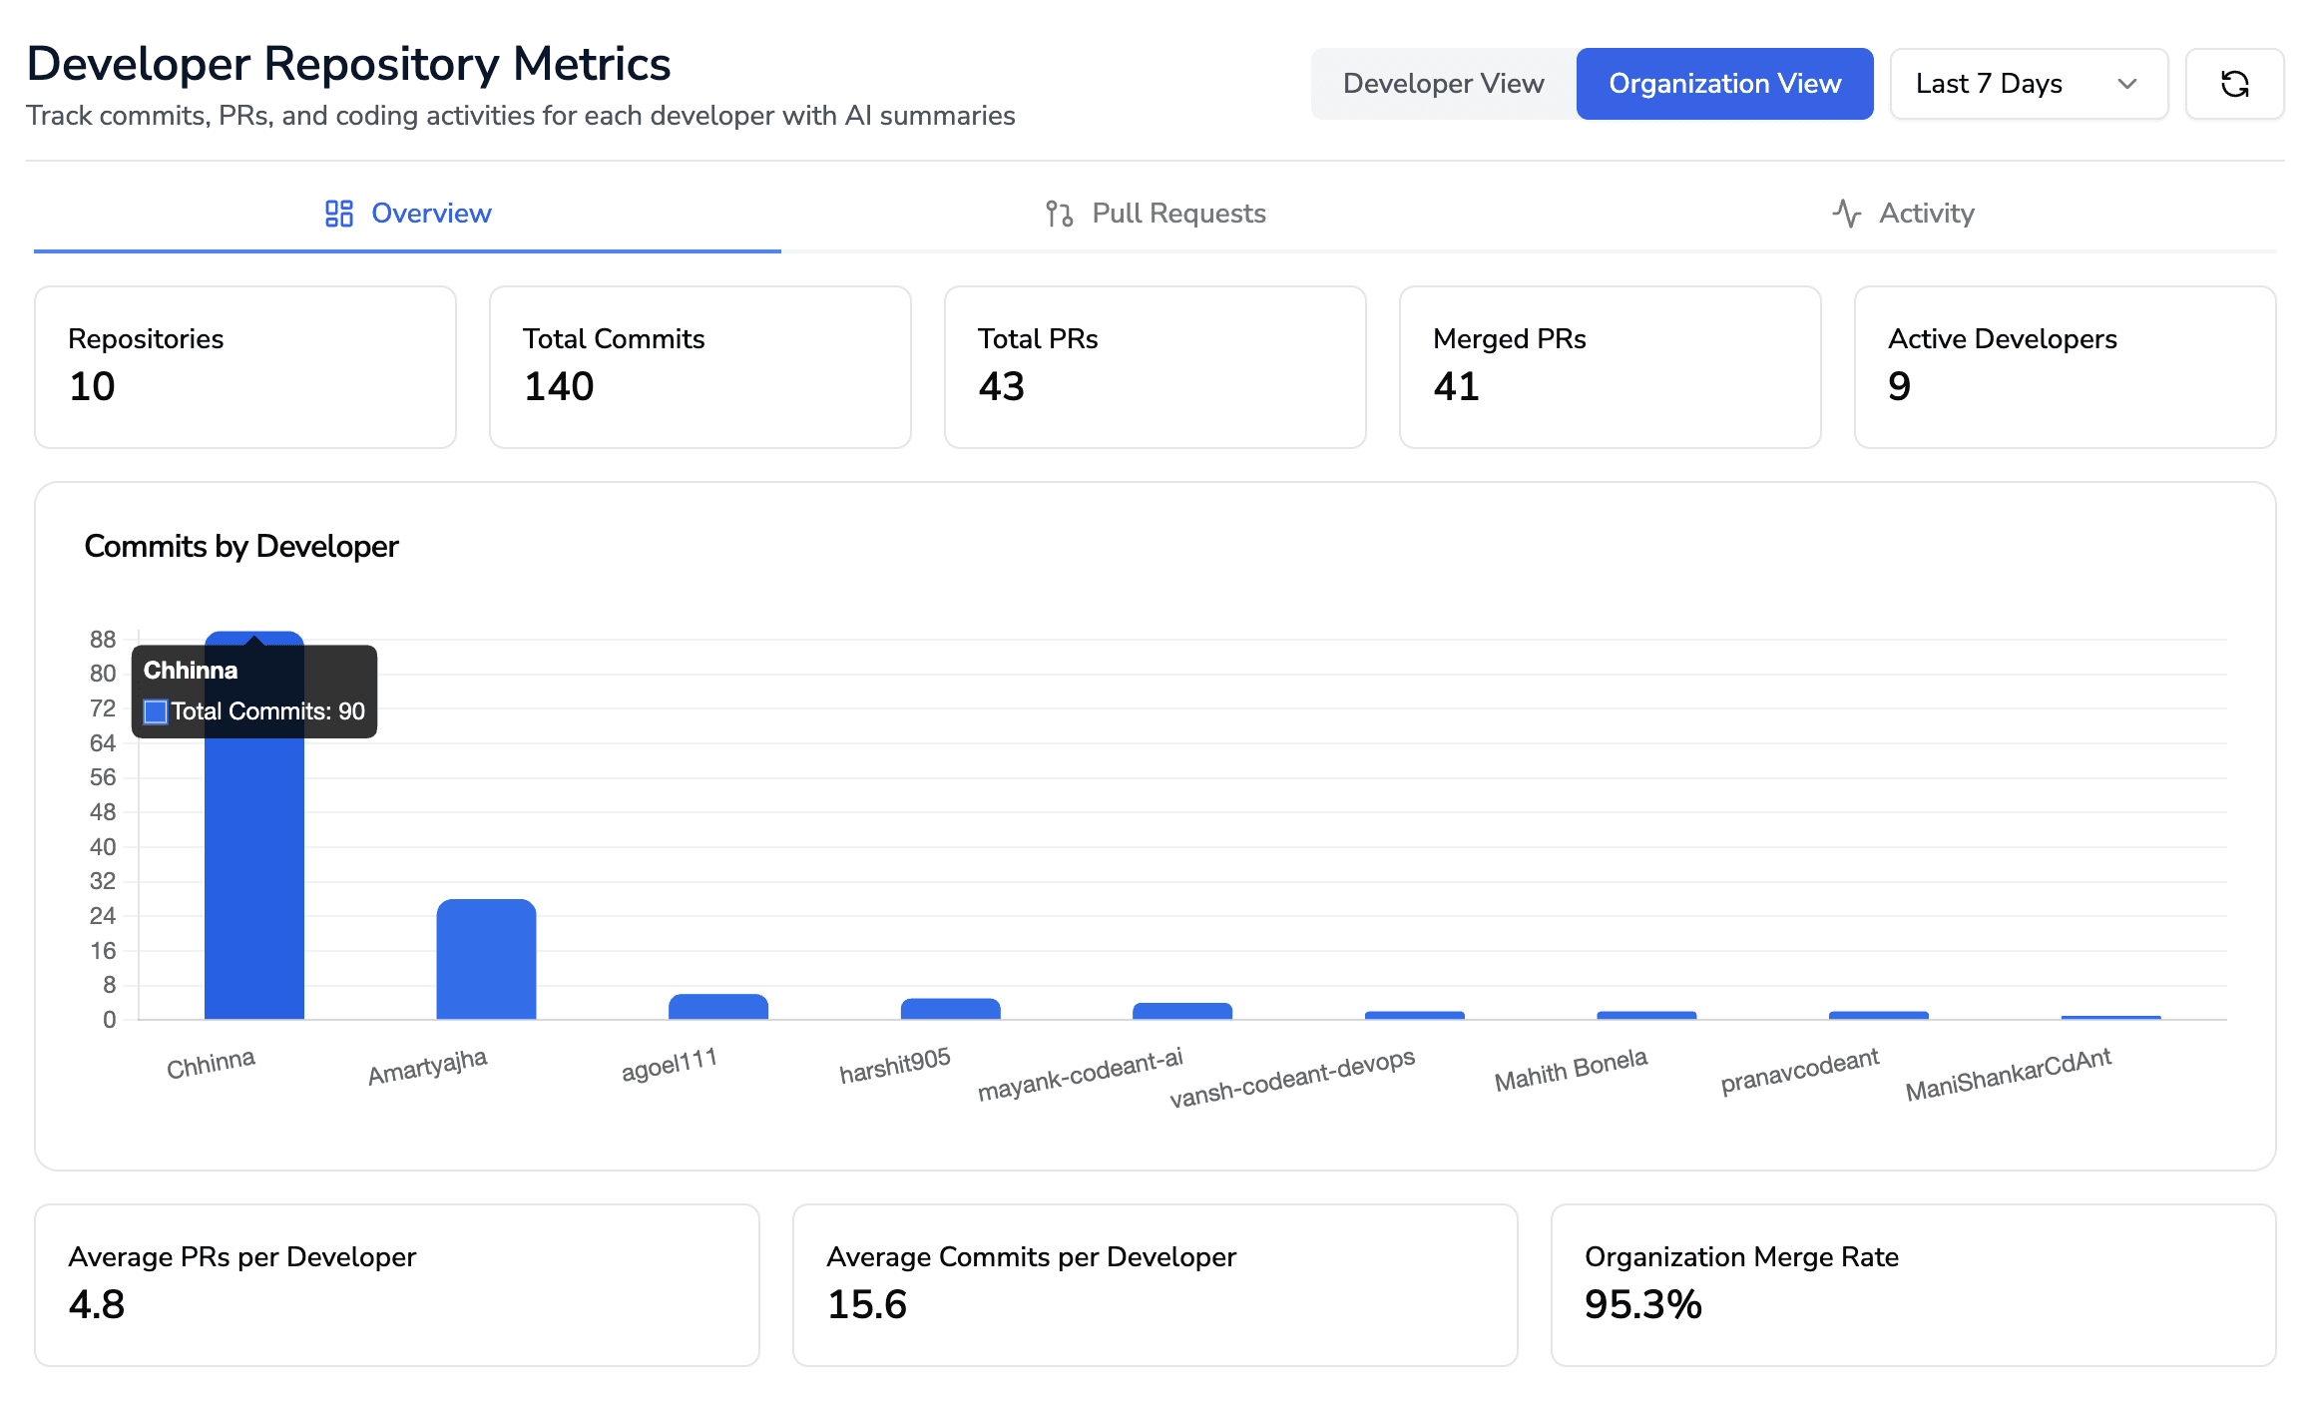Click the Total Commits card
Viewport: 2315px width, 1405px height.
pos(700,367)
